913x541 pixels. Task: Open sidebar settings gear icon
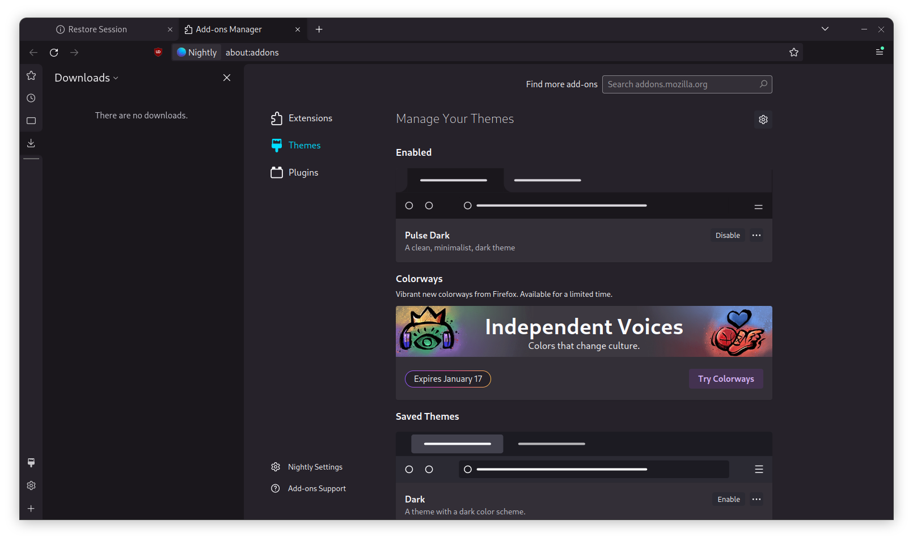[x=31, y=485]
